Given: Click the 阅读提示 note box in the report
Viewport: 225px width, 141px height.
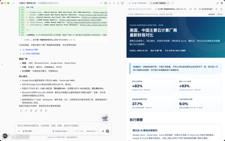Looking at the screenshot, I should (x=176, y=68).
